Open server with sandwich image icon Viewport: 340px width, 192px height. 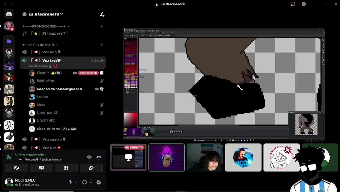click(x=9, y=89)
